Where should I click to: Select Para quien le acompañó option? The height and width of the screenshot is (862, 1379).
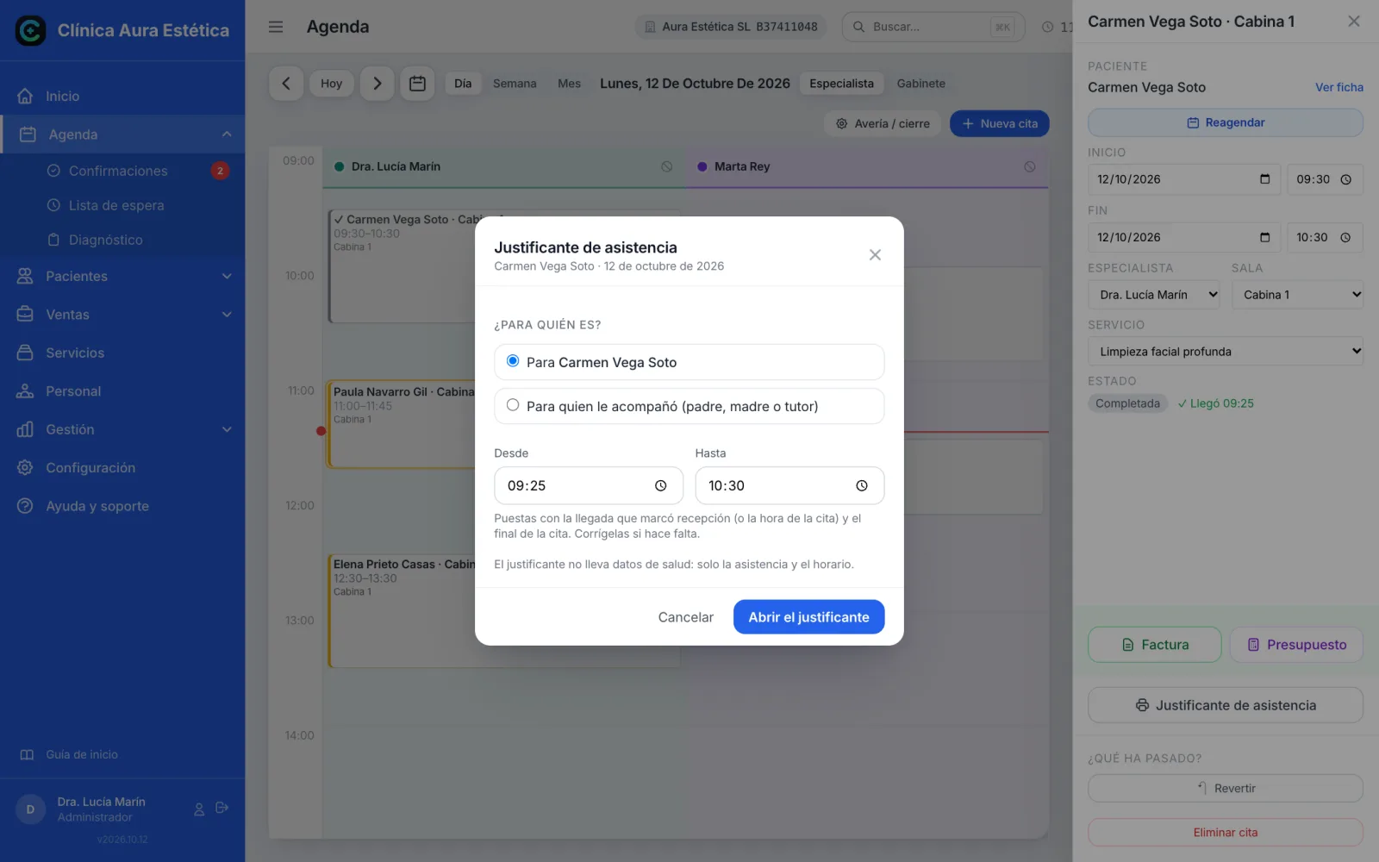coord(689,406)
